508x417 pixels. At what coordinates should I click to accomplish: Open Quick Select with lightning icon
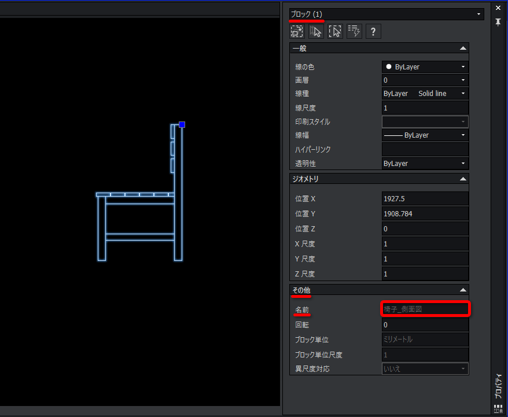point(354,32)
